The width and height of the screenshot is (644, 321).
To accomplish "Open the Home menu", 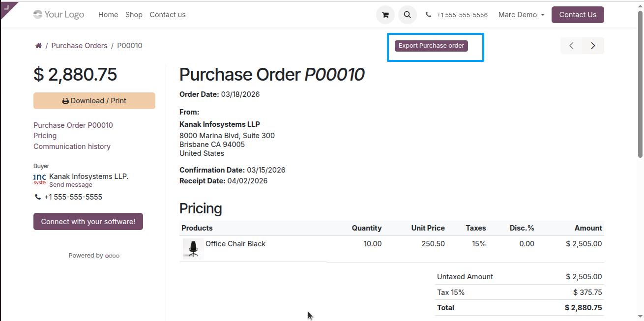I will pos(108,15).
